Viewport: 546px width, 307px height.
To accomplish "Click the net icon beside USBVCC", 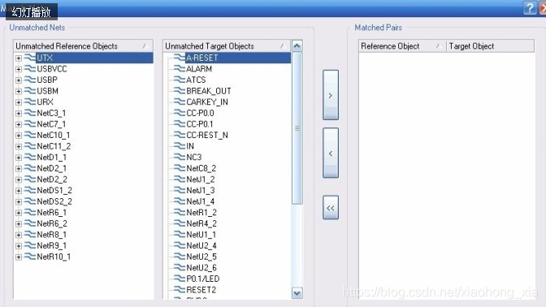I will pyautogui.click(x=30, y=68).
